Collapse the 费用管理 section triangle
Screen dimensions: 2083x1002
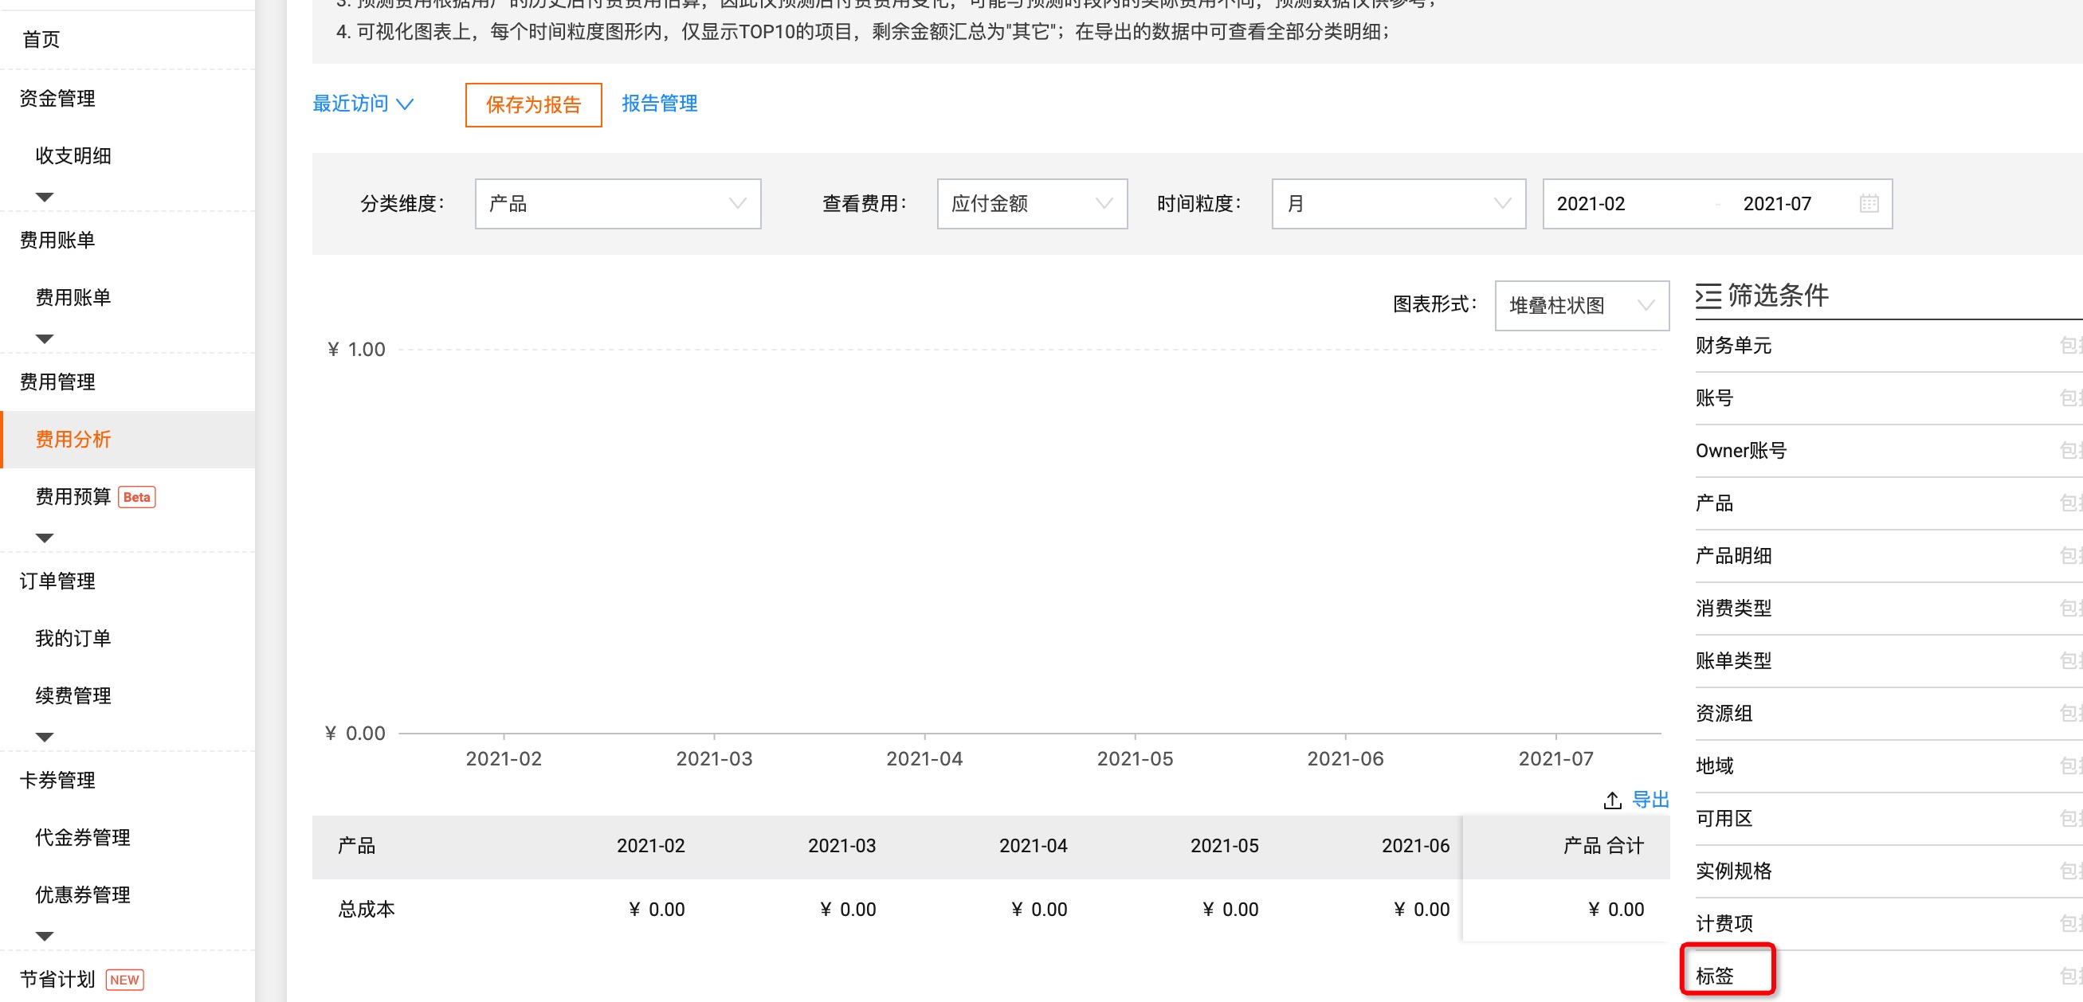(x=45, y=538)
